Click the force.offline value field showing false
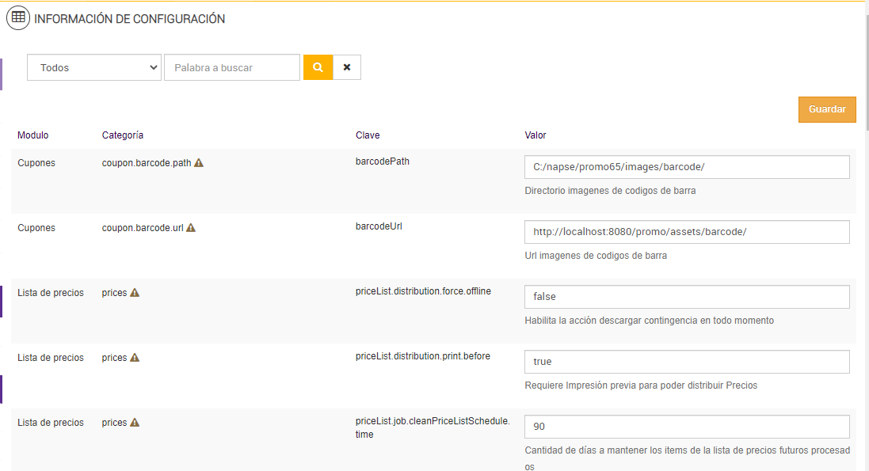 [687, 297]
